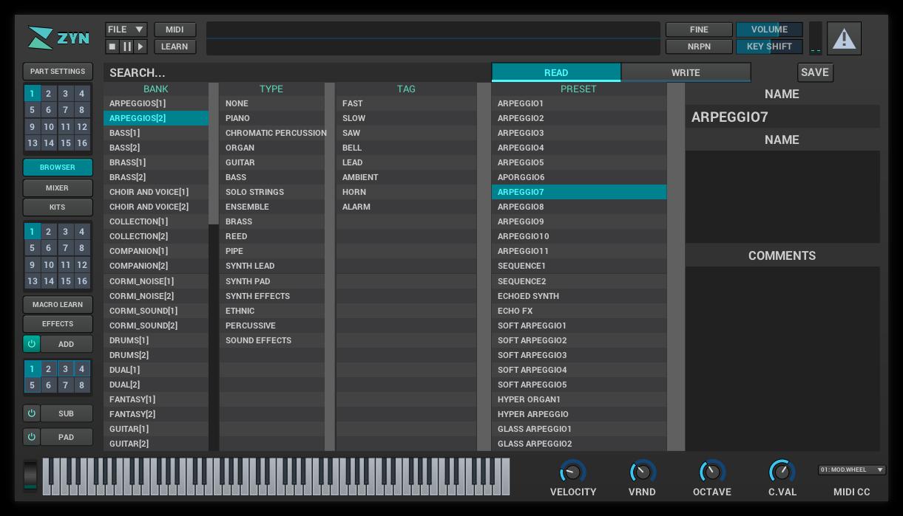Open the ADD synth editor
The image size is (903, 516).
(67, 344)
